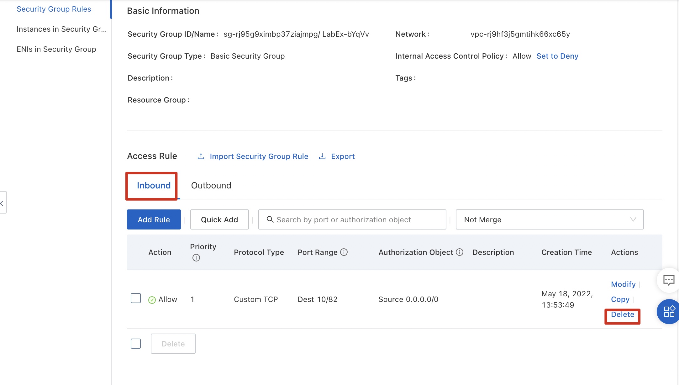The image size is (679, 385).
Task: Open Priority info tooltip icon
Action: click(x=196, y=258)
